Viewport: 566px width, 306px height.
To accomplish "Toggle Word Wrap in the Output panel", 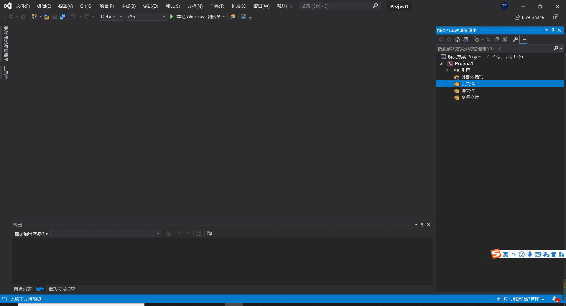I will point(209,233).
